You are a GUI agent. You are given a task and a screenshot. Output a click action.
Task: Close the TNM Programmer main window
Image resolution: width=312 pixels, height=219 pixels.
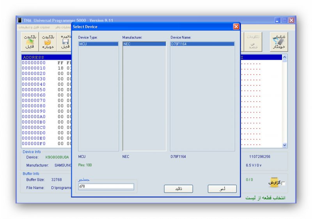click(x=291, y=20)
